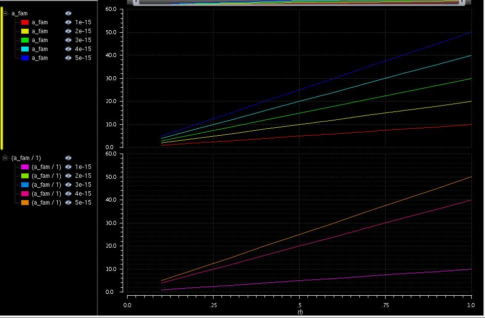Toggle visibility of the a_fam group
Image resolution: width=485 pixels, height=318 pixels.
[x=68, y=13]
